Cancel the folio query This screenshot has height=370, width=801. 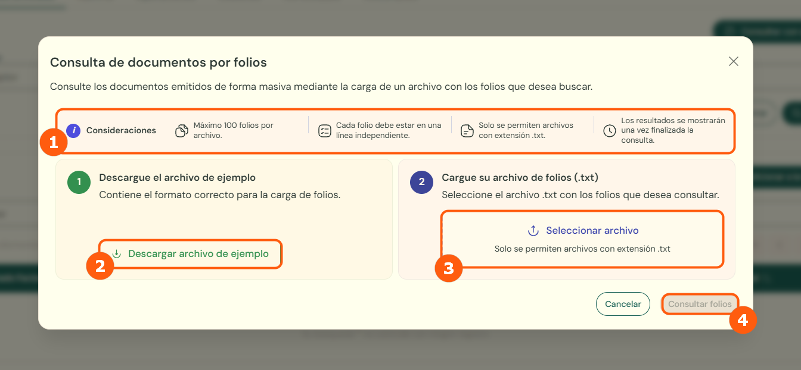coord(623,304)
